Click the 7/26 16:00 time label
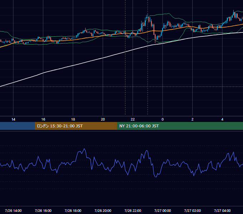The height and width of the screenshot is (214, 243). (43, 210)
